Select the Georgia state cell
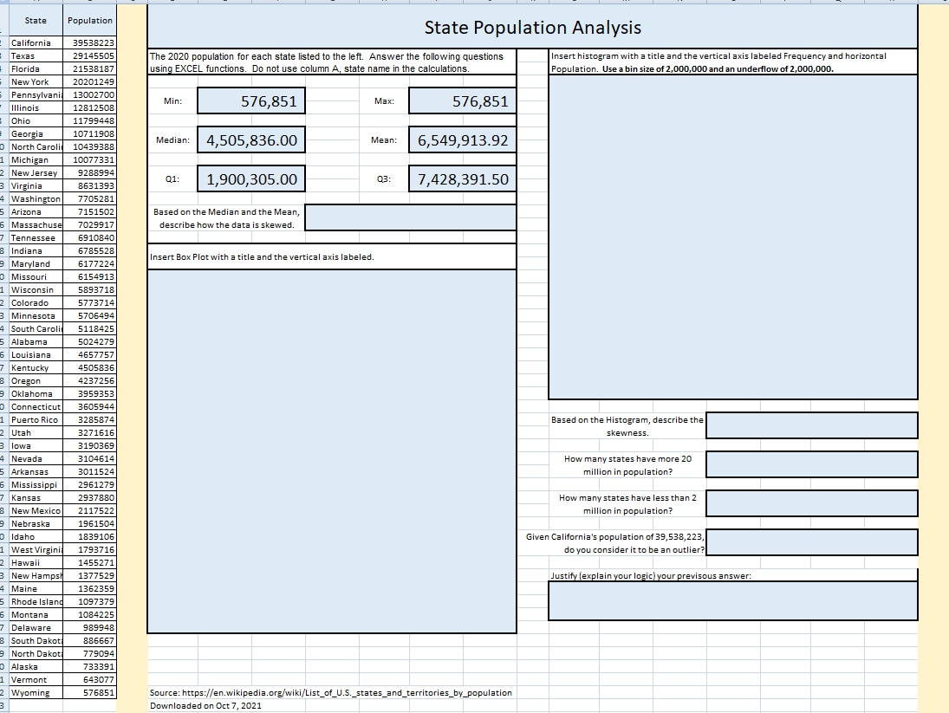949x713 pixels. tap(36, 133)
